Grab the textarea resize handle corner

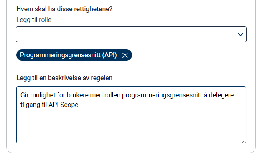coord(244,141)
